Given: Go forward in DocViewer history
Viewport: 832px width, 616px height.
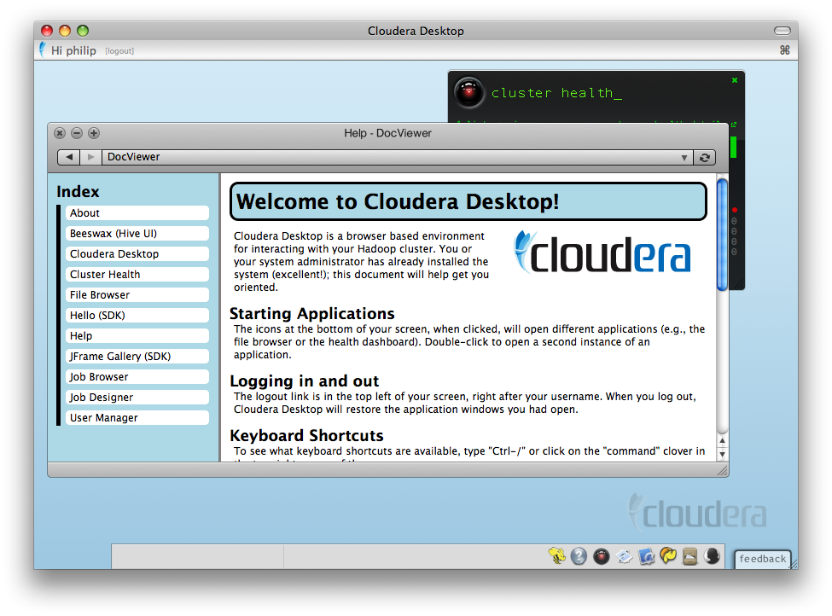Looking at the screenshot, I should (x=90, y=157).
